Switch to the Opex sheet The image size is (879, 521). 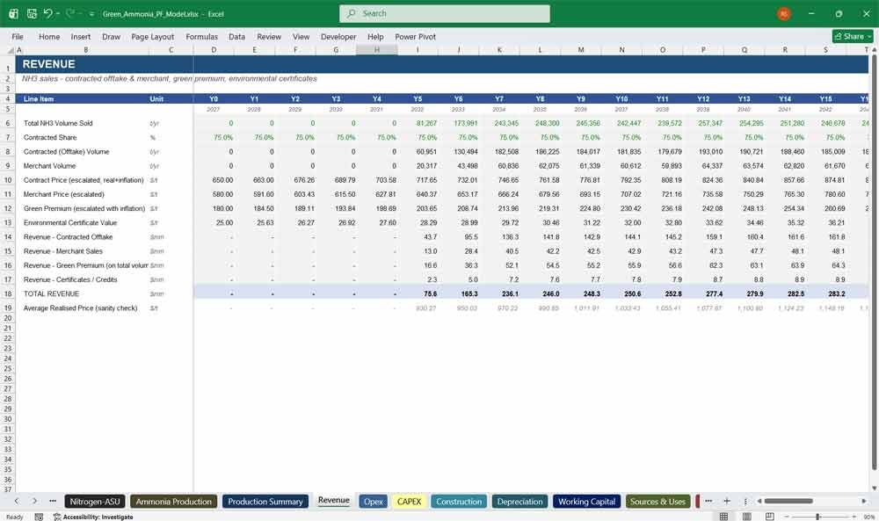(x=374, y=502)
